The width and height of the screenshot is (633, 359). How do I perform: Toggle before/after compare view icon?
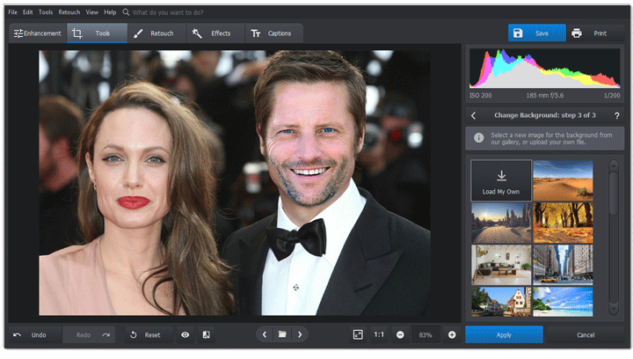tap(206, 335)
